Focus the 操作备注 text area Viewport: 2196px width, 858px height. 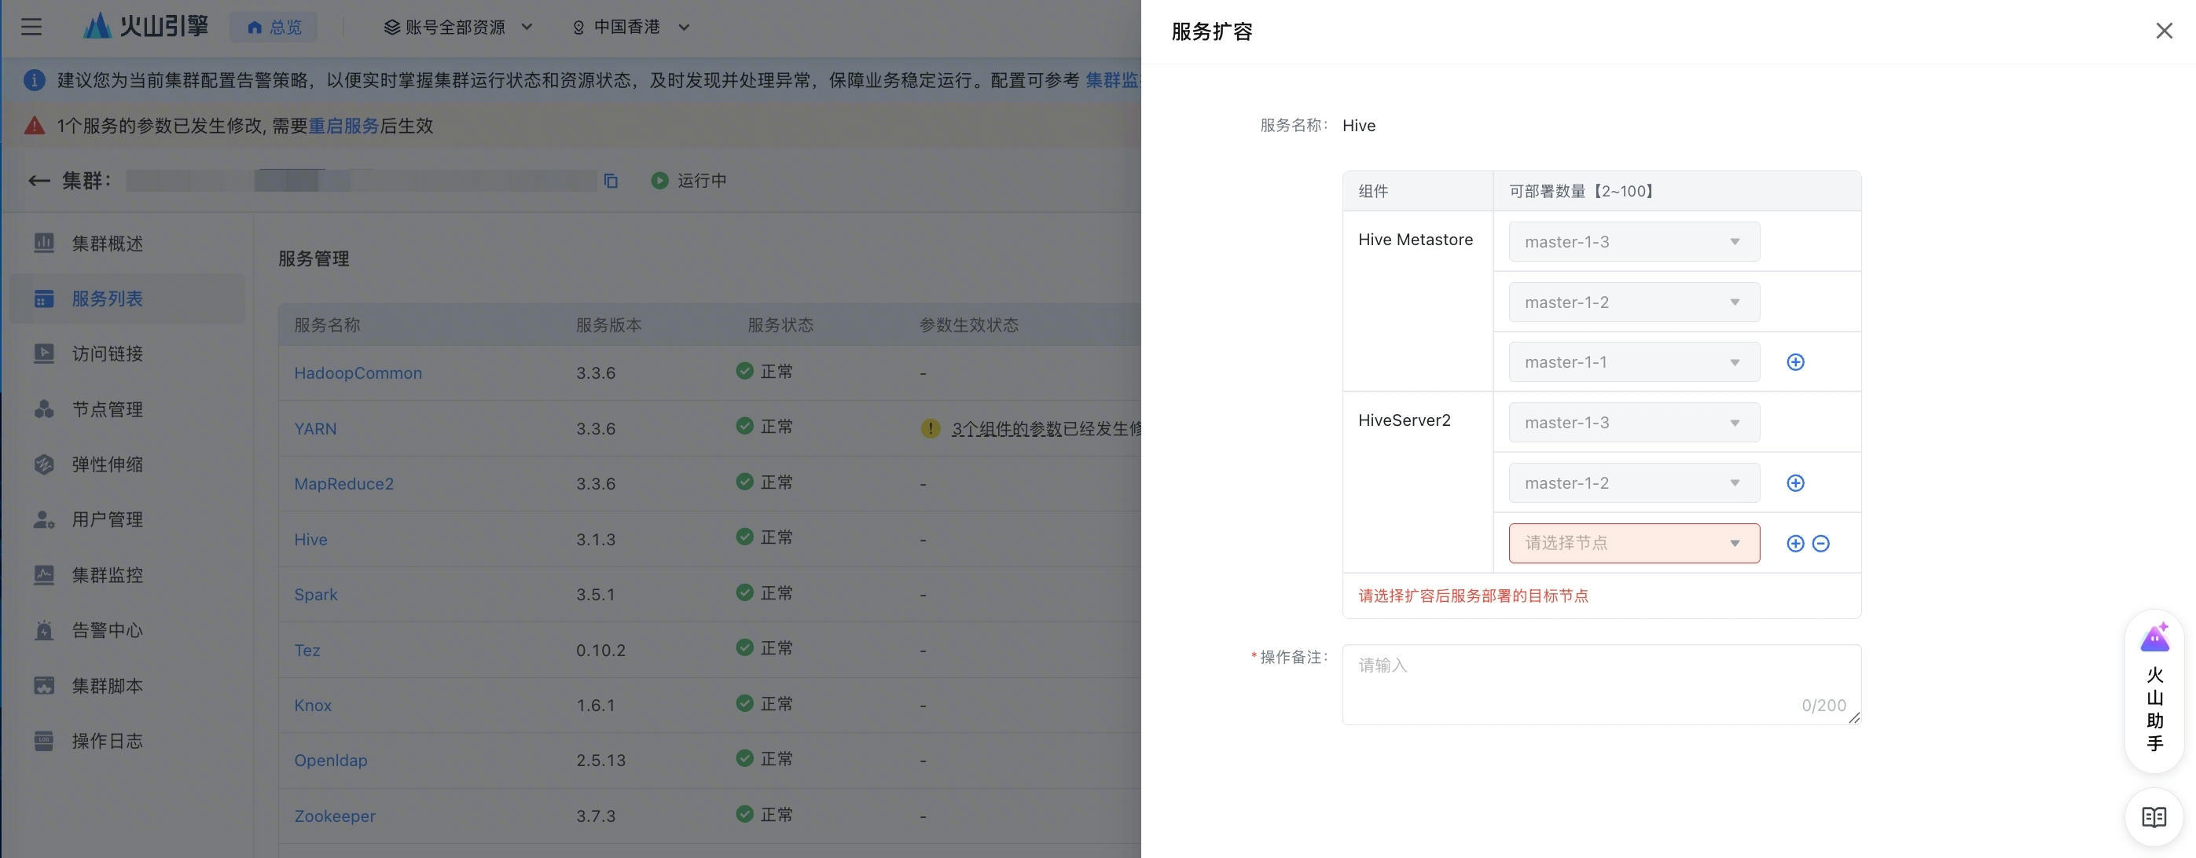pyautogui.click(x=1602, y=685)
